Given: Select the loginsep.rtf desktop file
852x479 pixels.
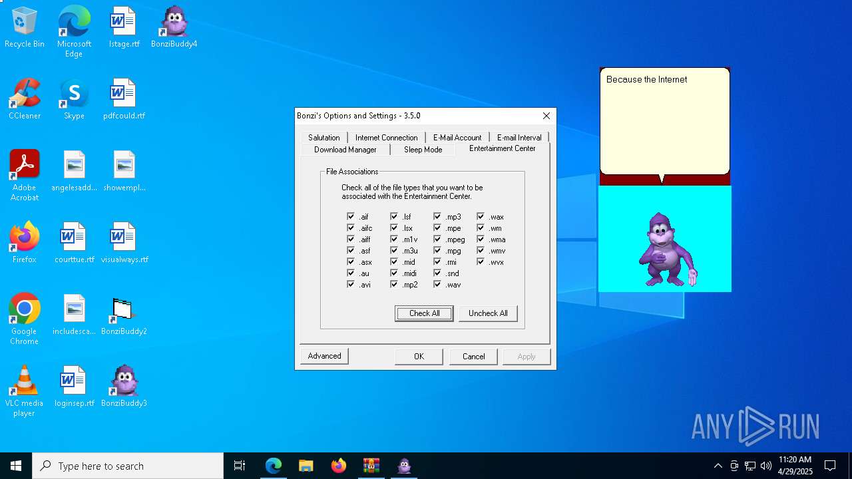Looking at the screenshot, I should [x=74, y=387].
